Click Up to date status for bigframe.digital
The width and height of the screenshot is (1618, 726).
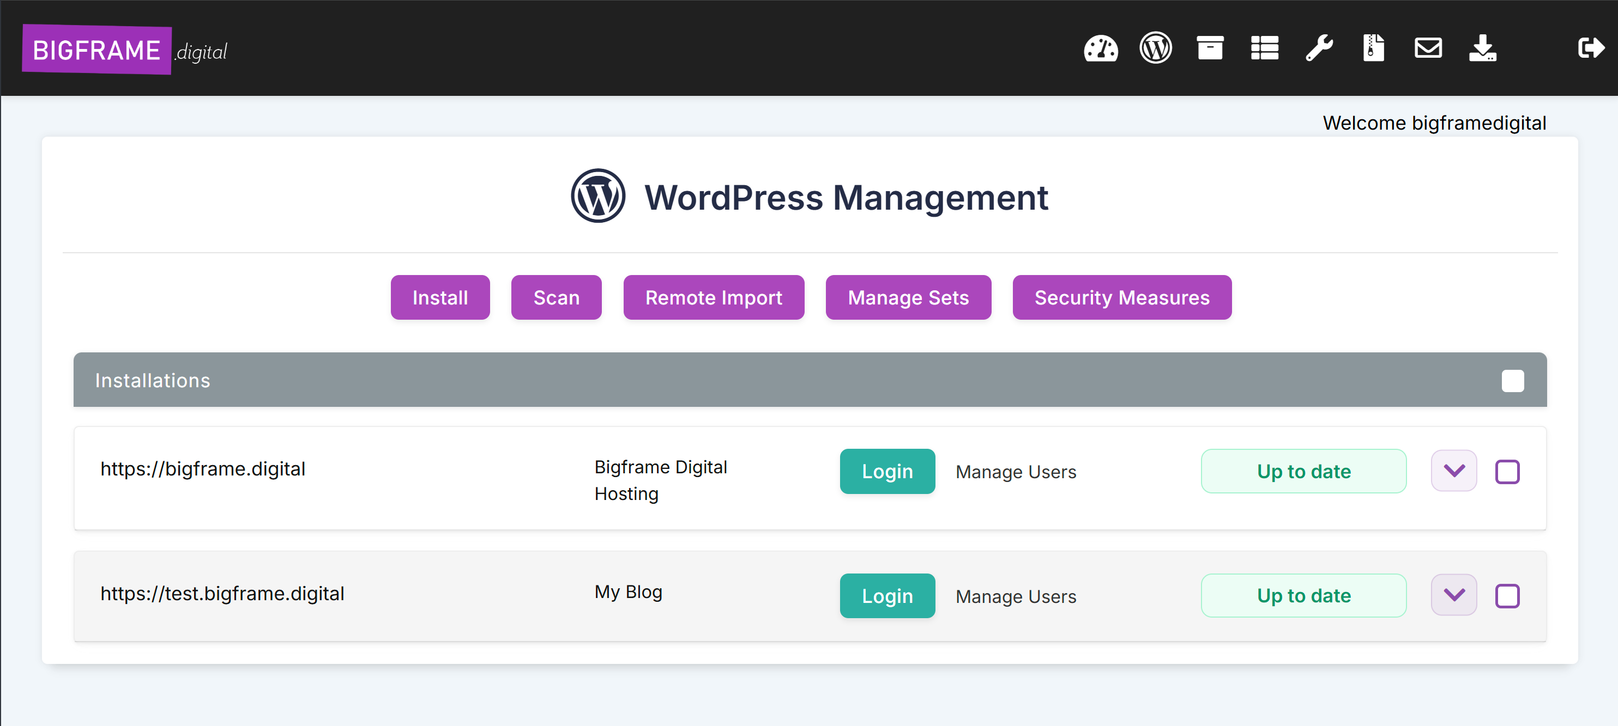[1303, 471]
